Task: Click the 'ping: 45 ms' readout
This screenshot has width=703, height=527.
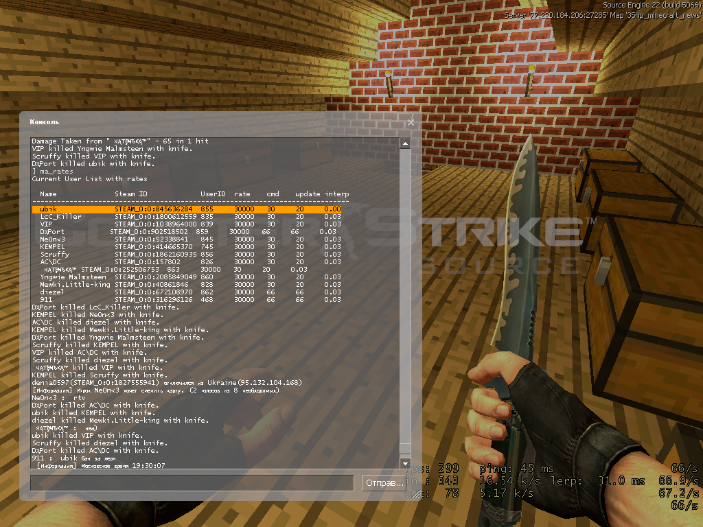Action: [517, 469]
